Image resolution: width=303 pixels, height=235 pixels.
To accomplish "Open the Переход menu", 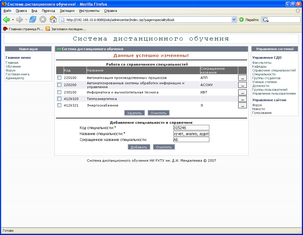I will coord(48,11).
